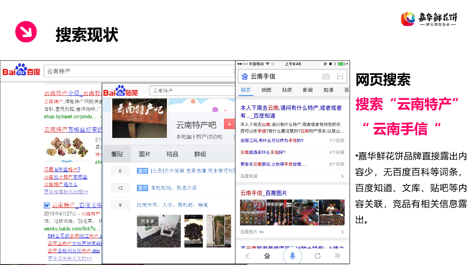The height and width of the screenshot is (265, 471).
Task: Open the 云南的土特产有哪些 link
Action: pyautogui.click(x=65, y=177)
